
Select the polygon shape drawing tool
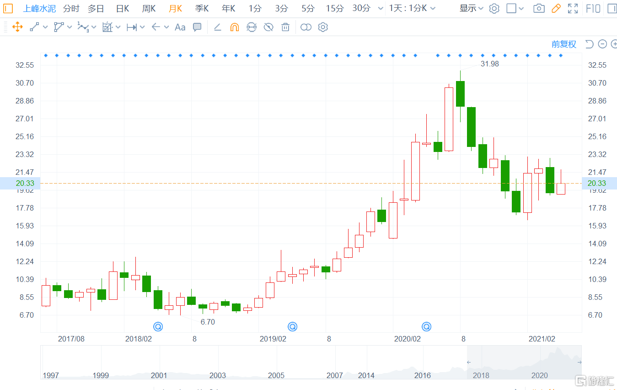point(59,27)
